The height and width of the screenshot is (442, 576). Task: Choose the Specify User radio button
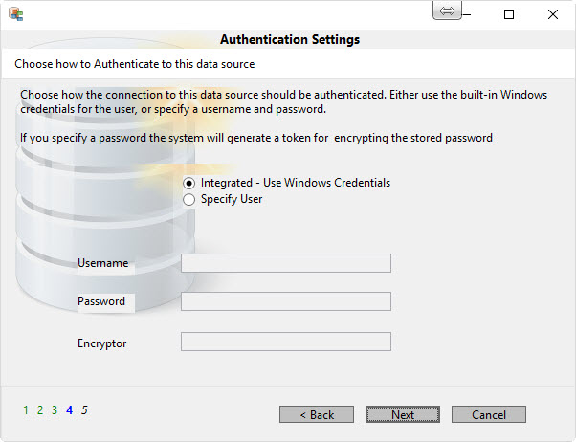188,200
